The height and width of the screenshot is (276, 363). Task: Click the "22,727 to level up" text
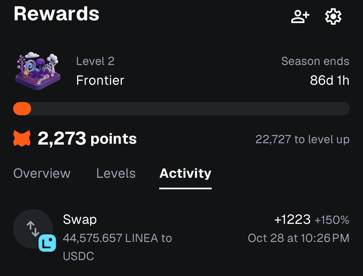(302, 139)
